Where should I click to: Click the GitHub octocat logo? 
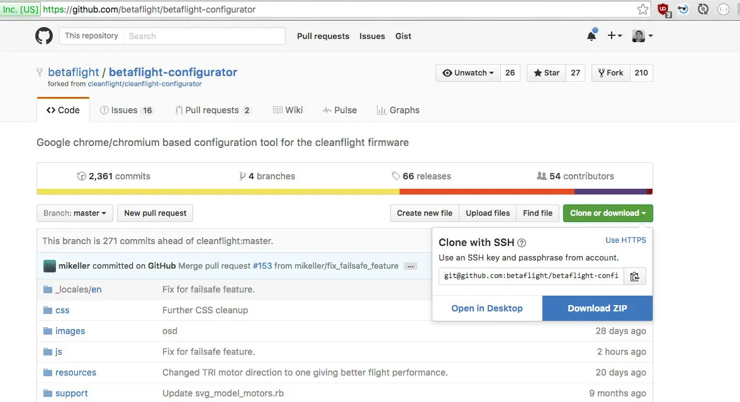point(44,36)
